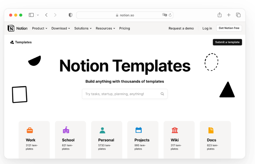The image size is (255, 164).
Task: Click the Notion logo icon
Action: (11, 28)
